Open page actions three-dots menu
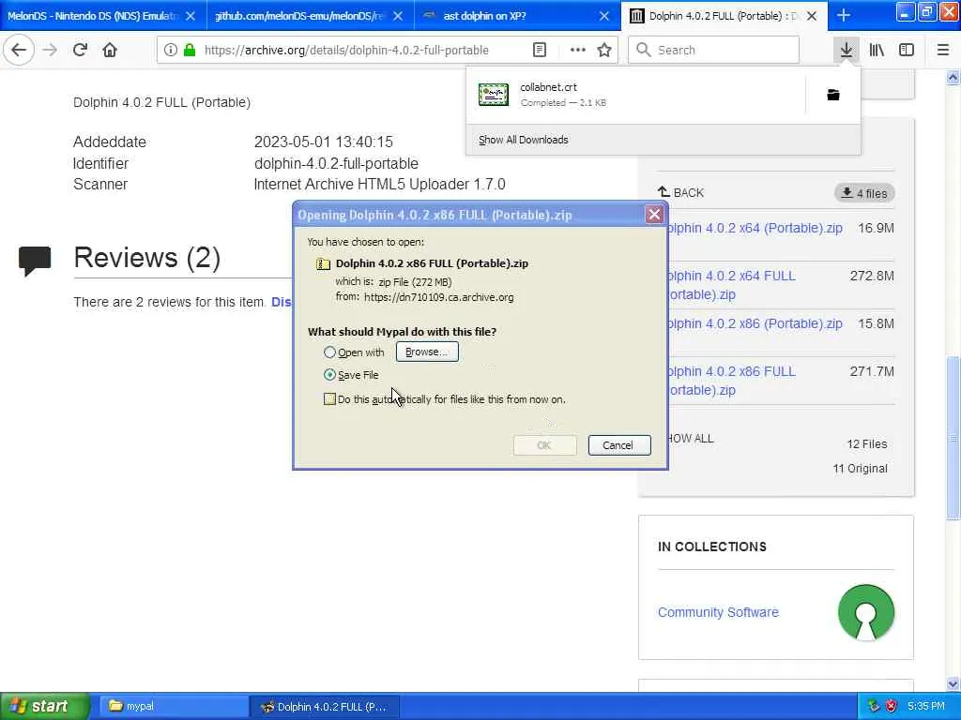 coord(577,51)
